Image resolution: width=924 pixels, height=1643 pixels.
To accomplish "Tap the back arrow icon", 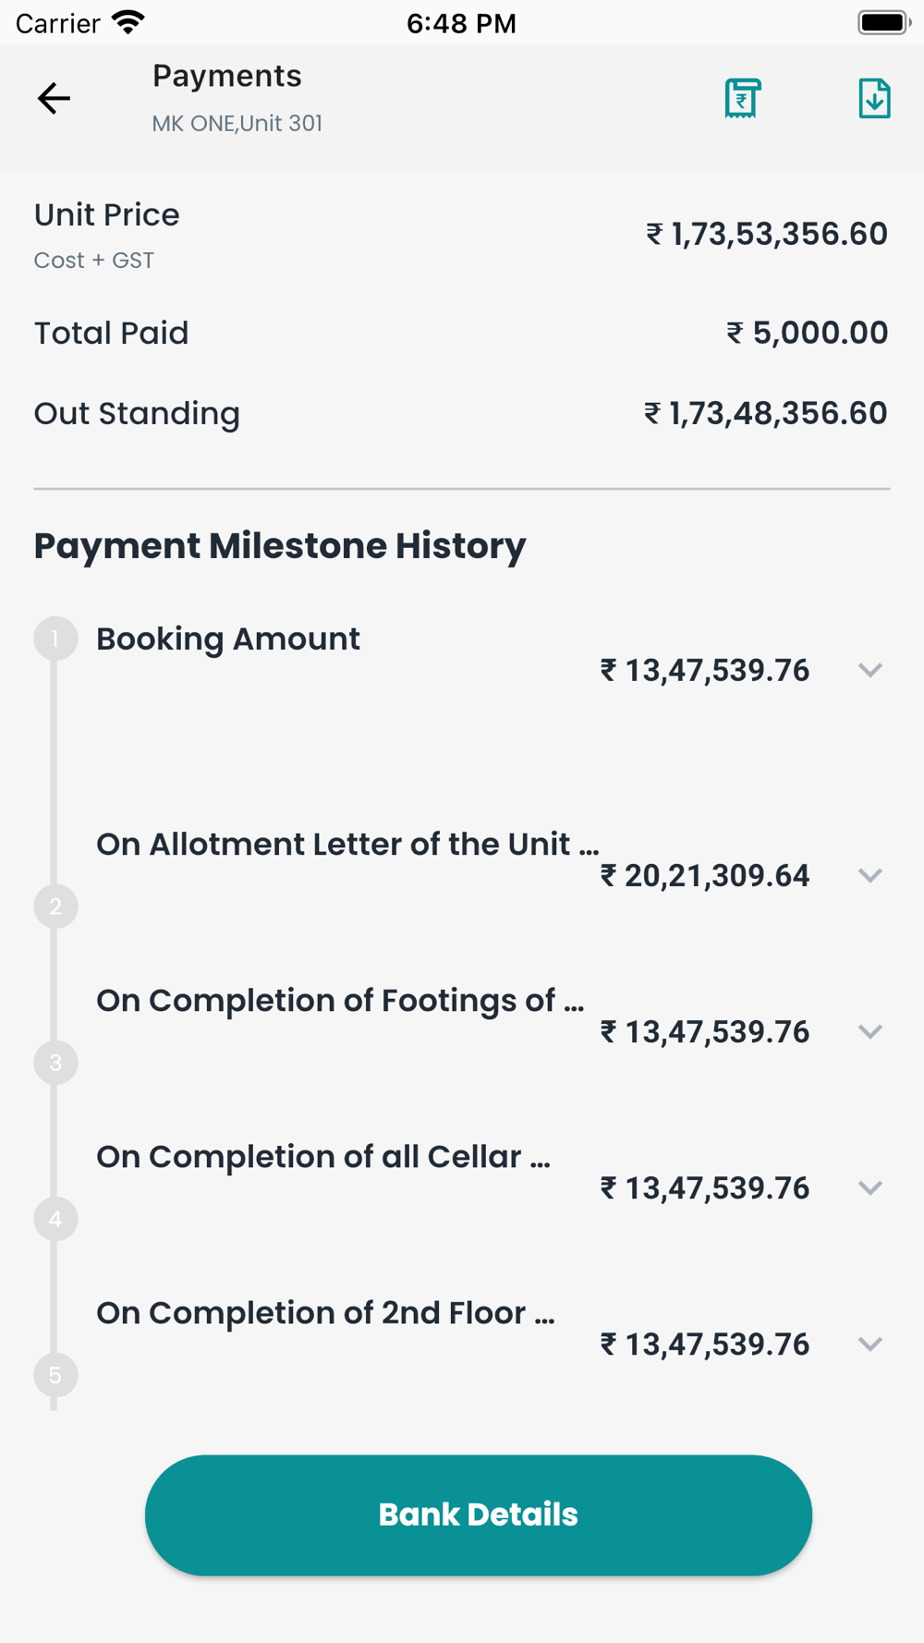I will click(54, 98).
